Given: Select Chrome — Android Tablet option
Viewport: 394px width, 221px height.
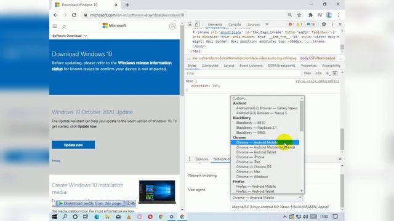Looking at the screenshot, I should tap(256, 152).
